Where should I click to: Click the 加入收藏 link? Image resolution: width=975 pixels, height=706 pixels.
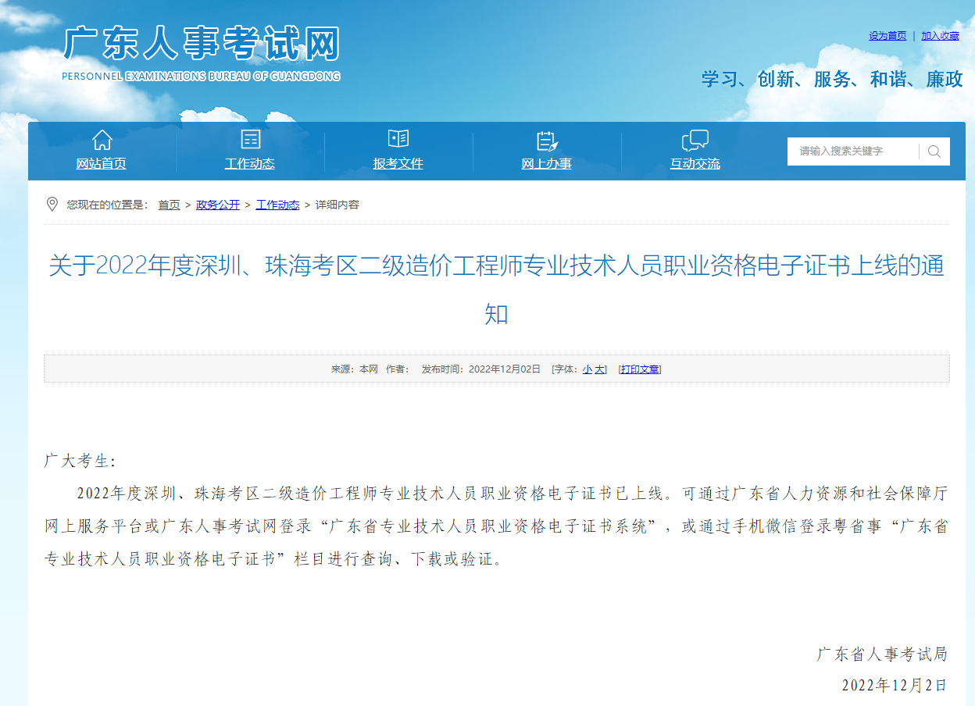click(940, 36)
